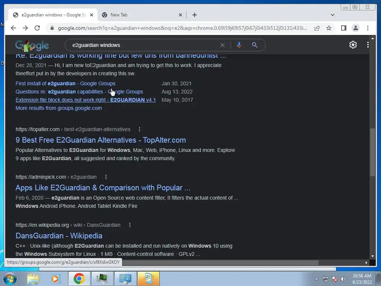This screenshot has width=381, height=286.
Task: Click the lock site info icon
Action: 52,28
